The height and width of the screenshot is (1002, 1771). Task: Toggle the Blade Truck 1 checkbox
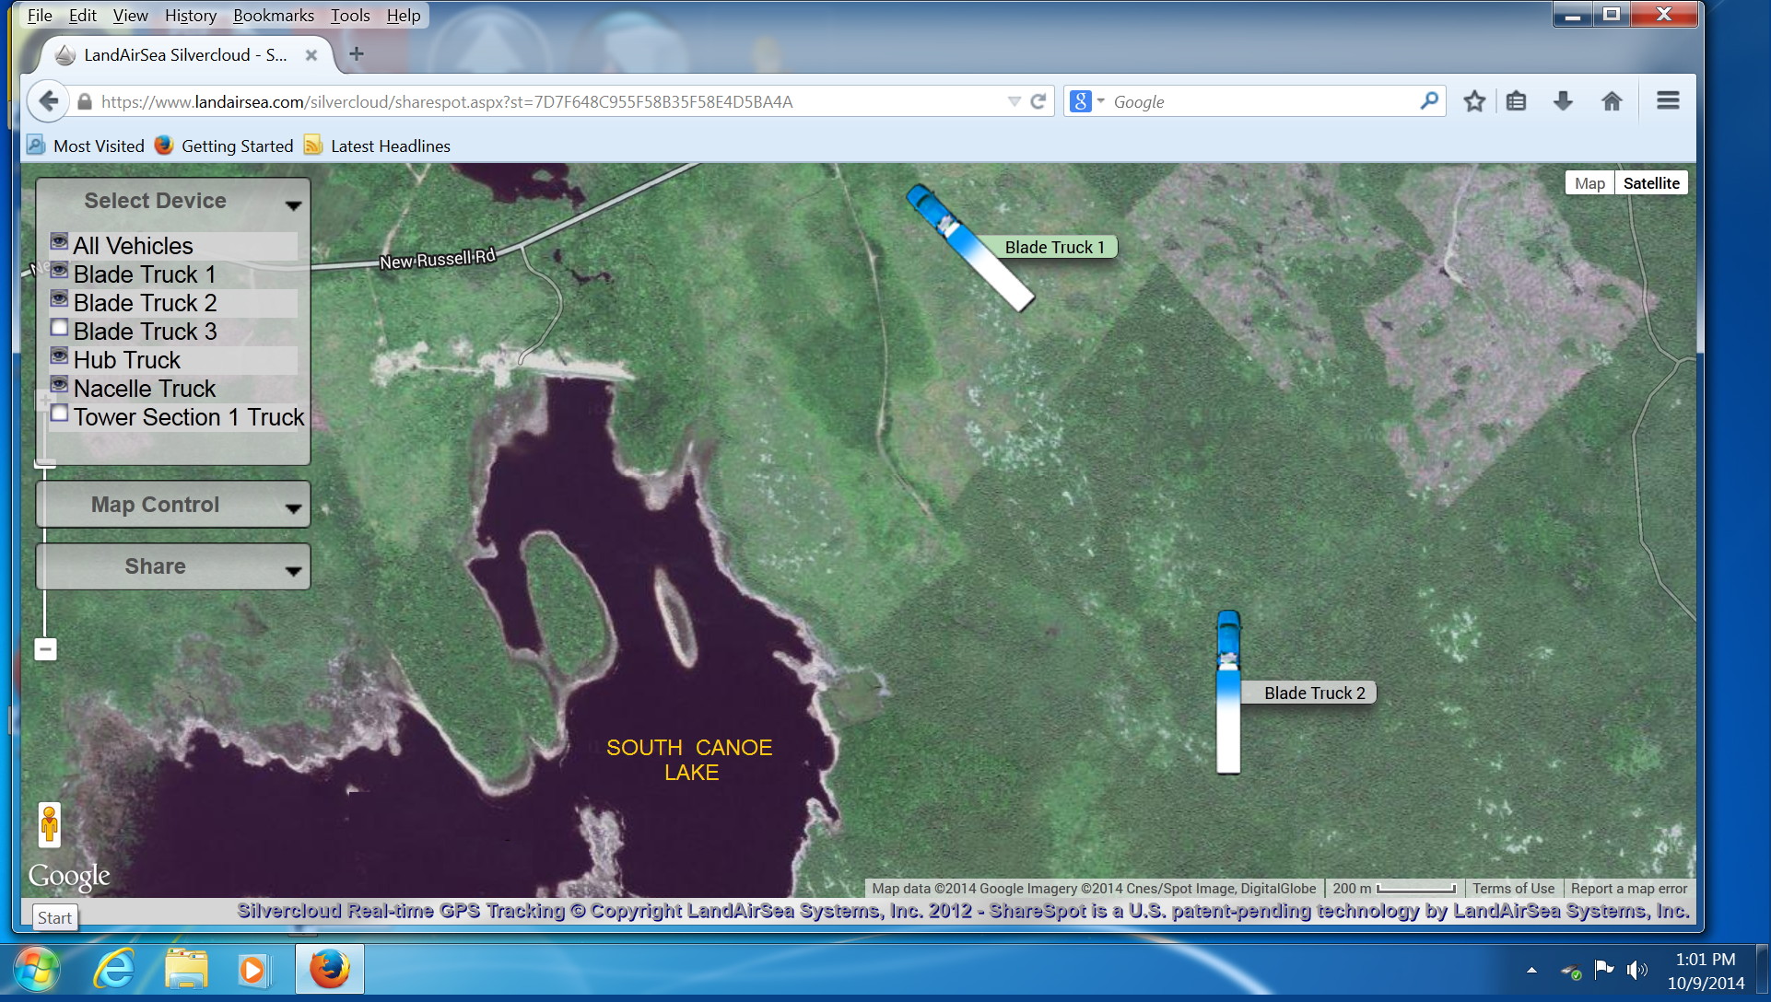tap(59, 271)
